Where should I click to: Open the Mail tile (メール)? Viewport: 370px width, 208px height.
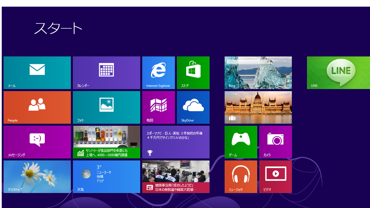click(37, 73)
